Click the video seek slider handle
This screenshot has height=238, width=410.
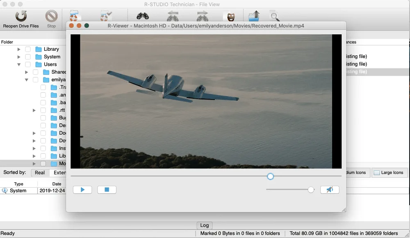coord(270,176)
